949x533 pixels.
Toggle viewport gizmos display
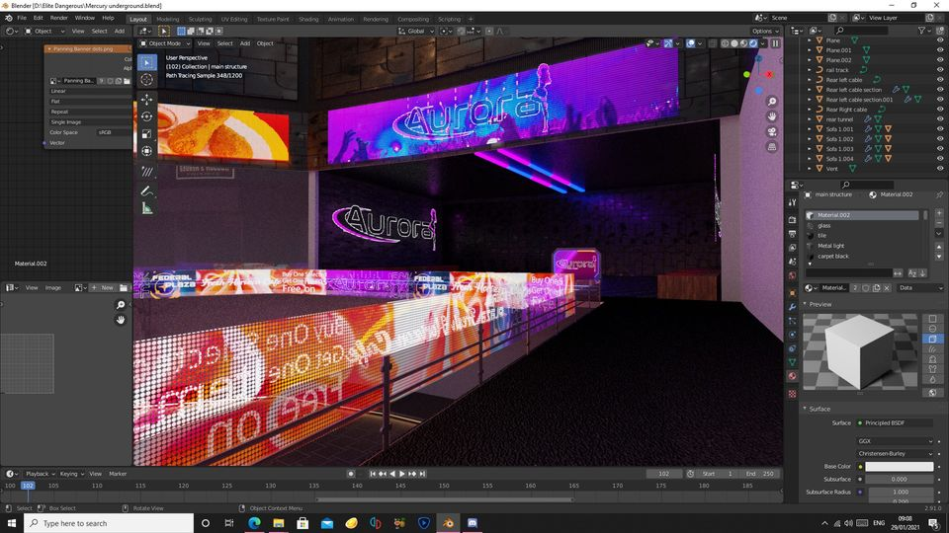[x=668, y=43]
